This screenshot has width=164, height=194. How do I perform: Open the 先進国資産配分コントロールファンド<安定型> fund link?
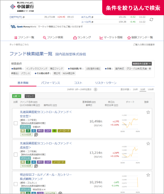coord(46,114)
